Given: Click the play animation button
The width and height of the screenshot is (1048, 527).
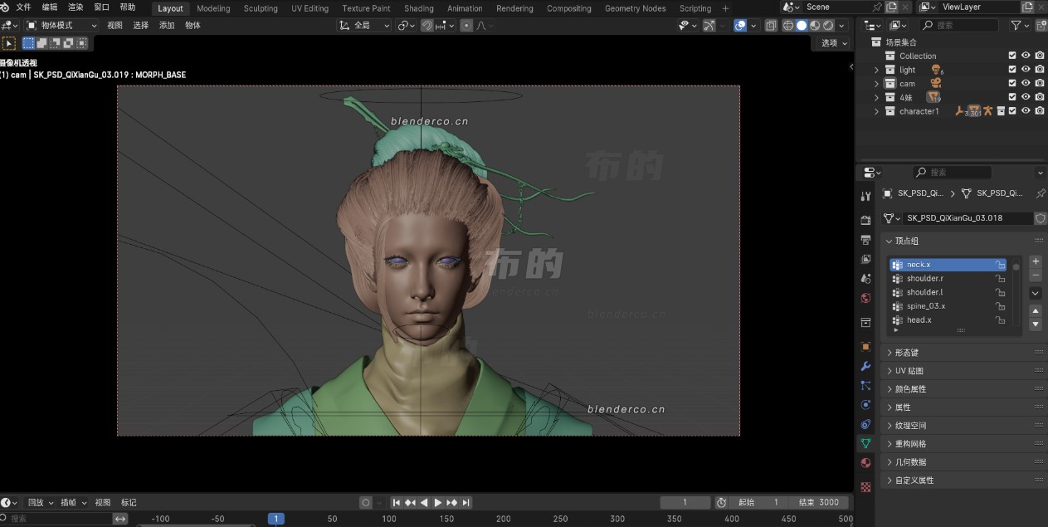Looking at the screenshot, I should coord(438,502).
